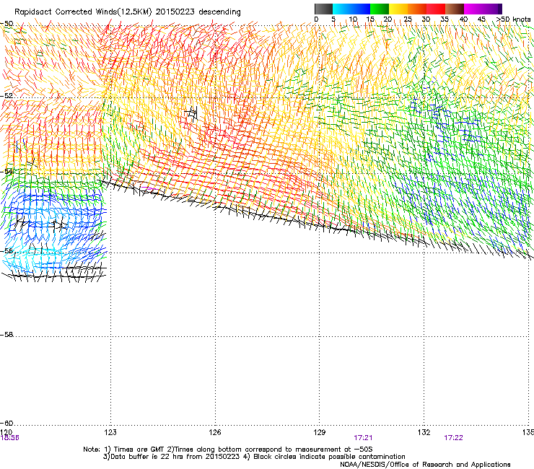The image size is (534, 469).
Task: Click the purple time stamp "18:56"
Action: click(x=9, y=438)
